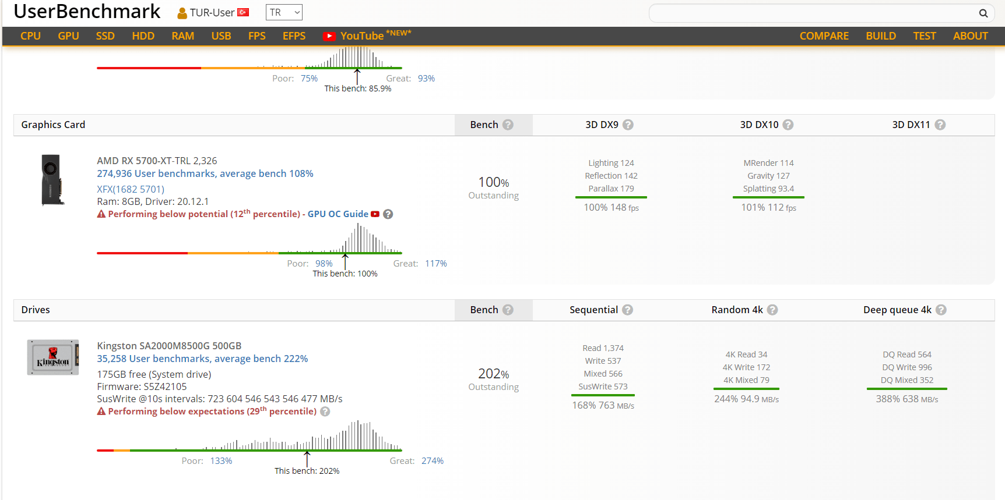Click the top Poor 75% value

point(310,79)
